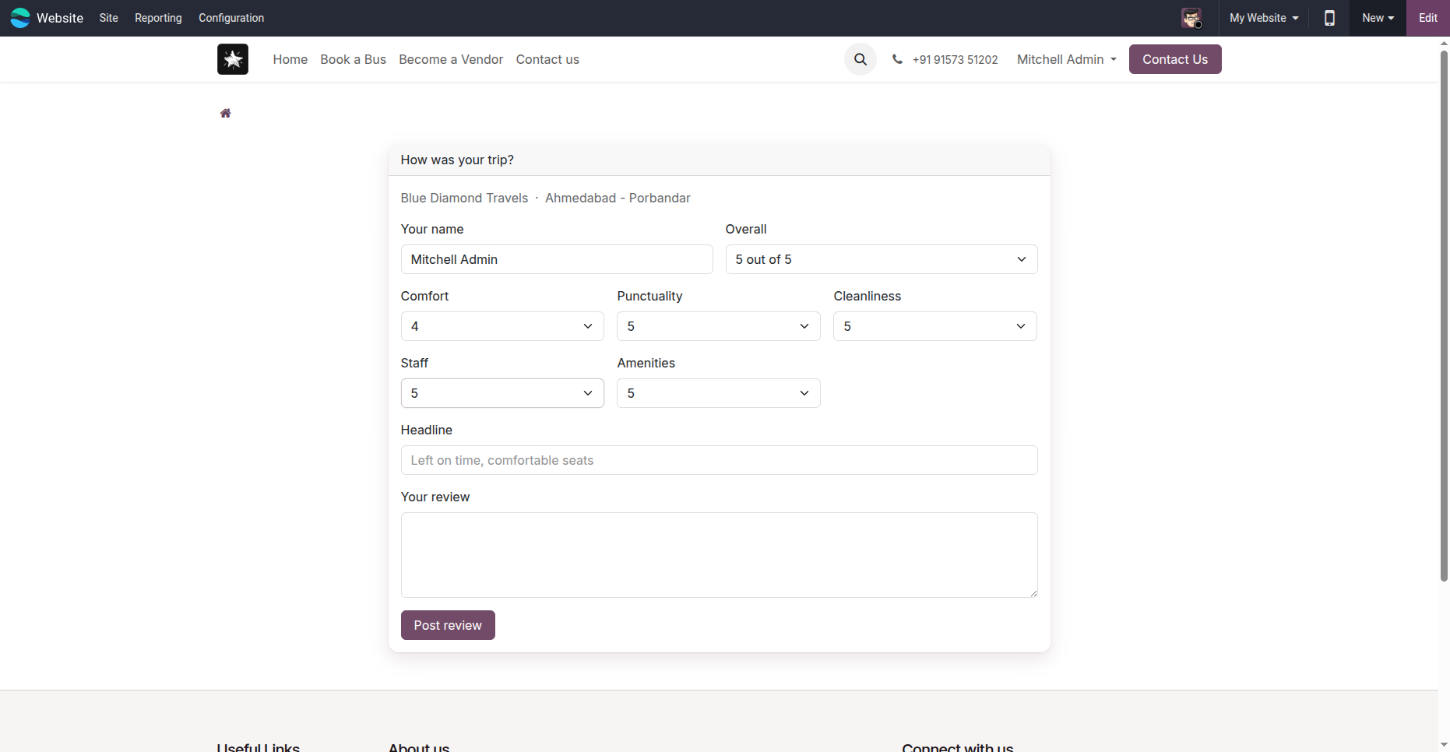1450x752 pixels.
Task: Expand the New content dropdown
Action: pyautogui.click(x=1378, y=18)
